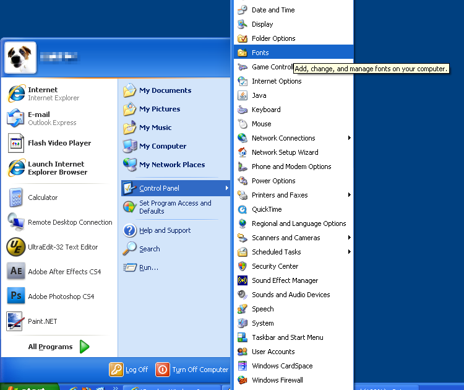Select Taskbar and Start Menu item
This screenshot has height=390, width=464.
293,337
